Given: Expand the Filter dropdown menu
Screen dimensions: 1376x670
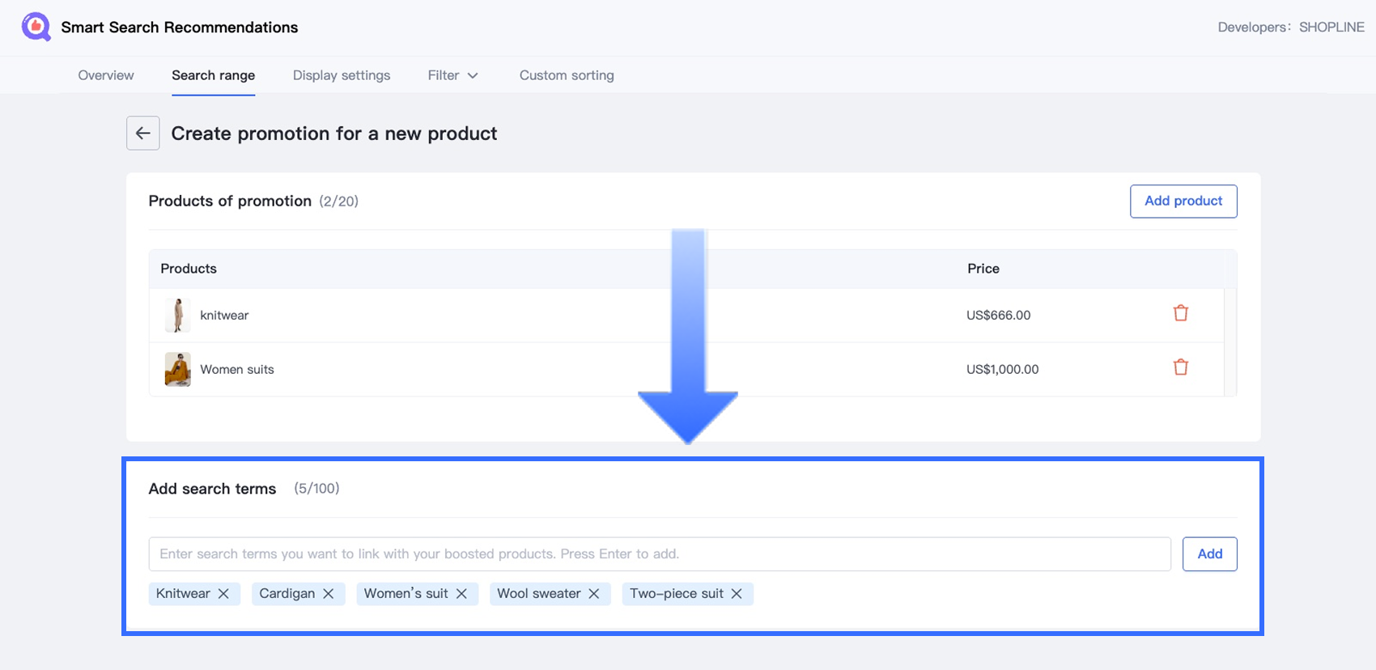Looking at the screenshot, I should click(452, 75).
